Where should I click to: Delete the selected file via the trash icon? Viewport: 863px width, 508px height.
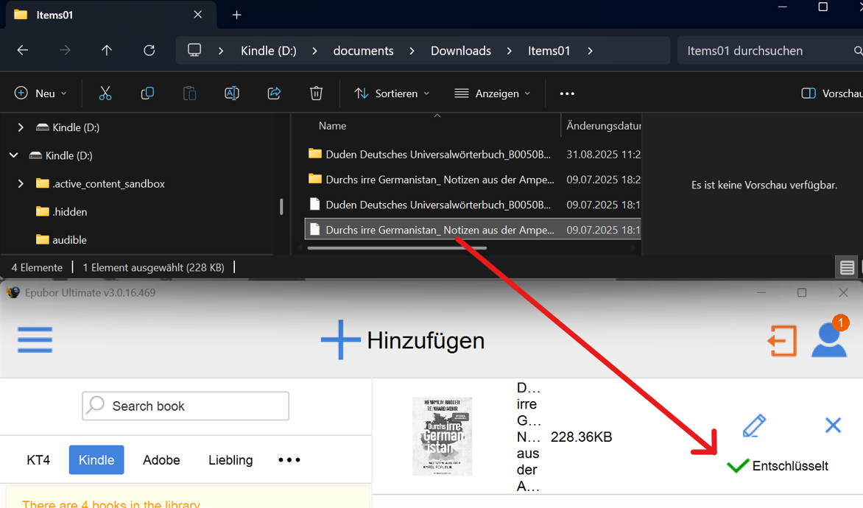pyautogui.click(x=316, y=93)
